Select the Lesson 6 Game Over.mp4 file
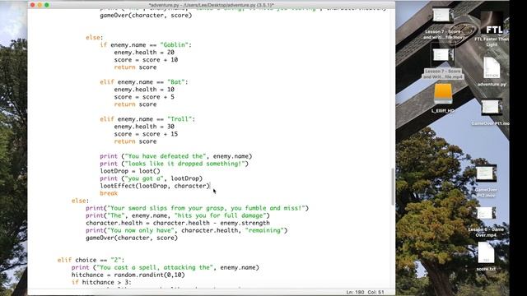Viewport: 527px width, 296px height. pyautogui.click(x=486, y=222)
